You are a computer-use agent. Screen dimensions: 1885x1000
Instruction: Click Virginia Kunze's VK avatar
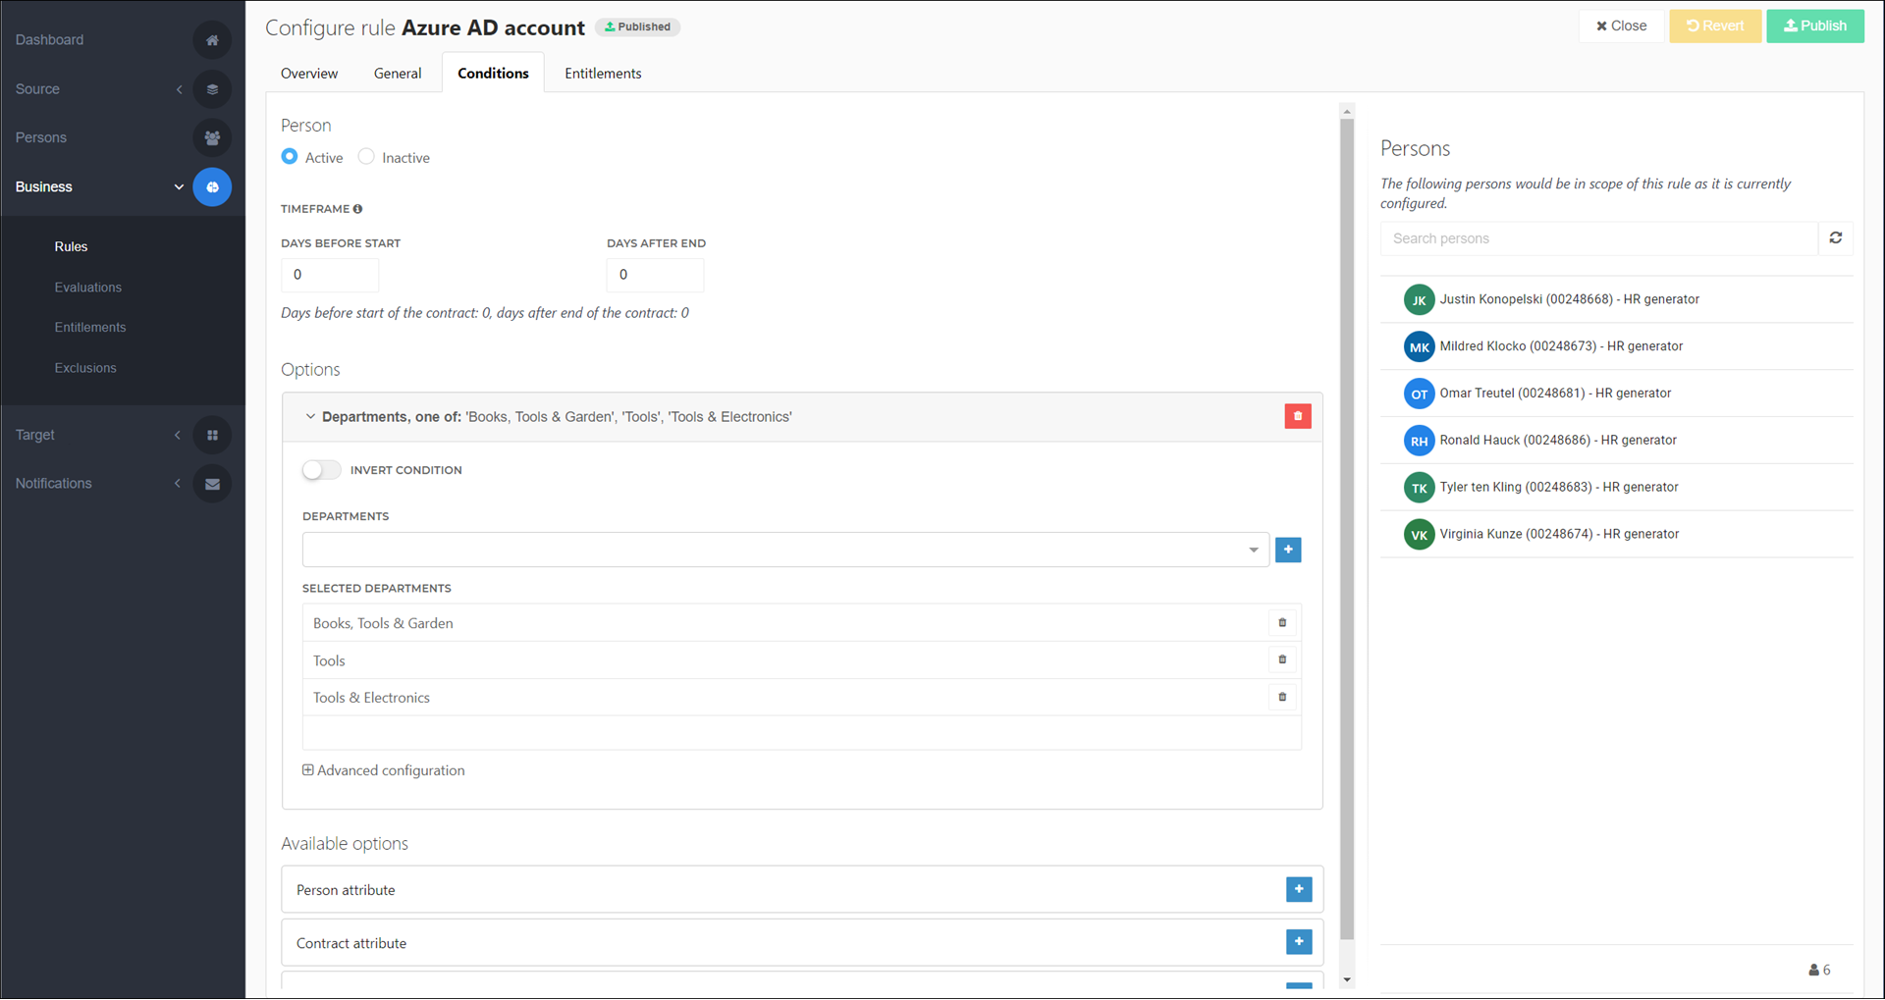click(1420, 535)
